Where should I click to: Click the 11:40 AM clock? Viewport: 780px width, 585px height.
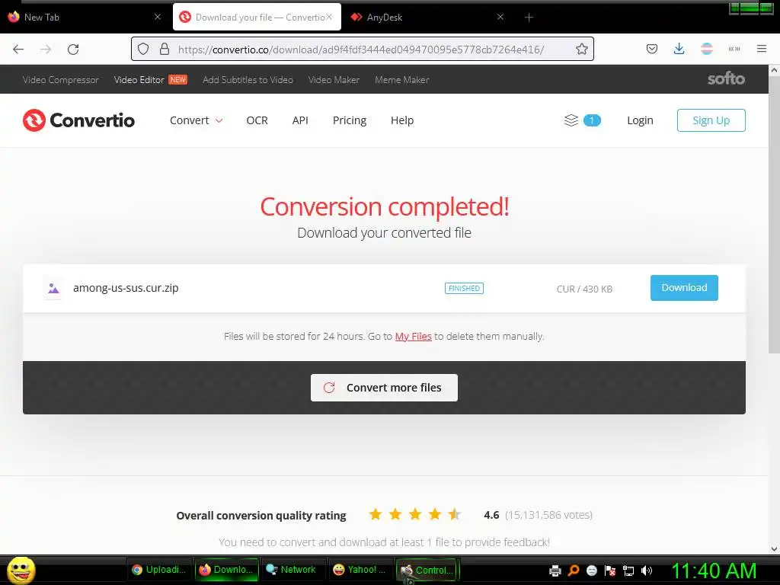(714, 570)
